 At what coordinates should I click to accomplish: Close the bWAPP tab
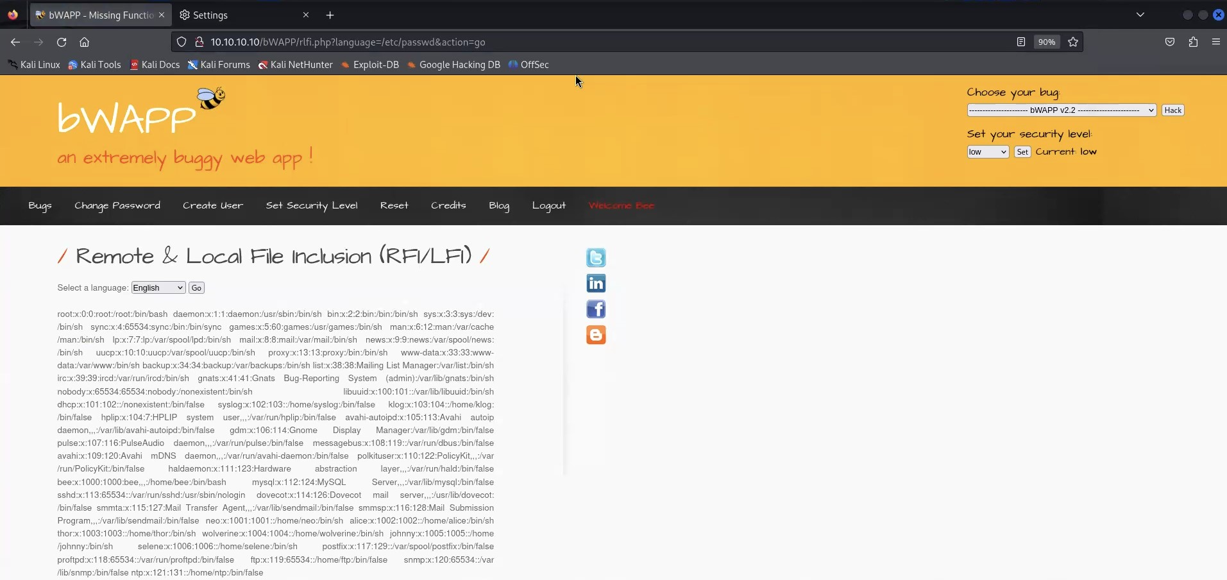[162, 15]
